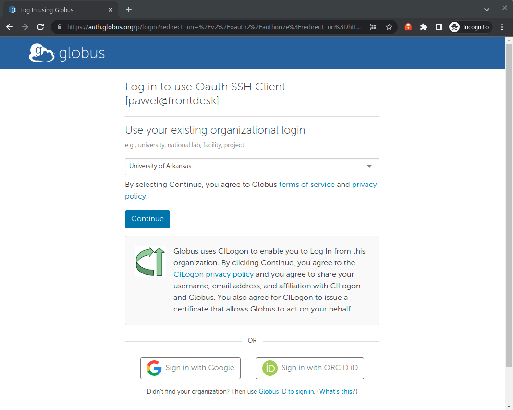
Task: Click the padlock site info icon
Action: [x=59, y=27]
